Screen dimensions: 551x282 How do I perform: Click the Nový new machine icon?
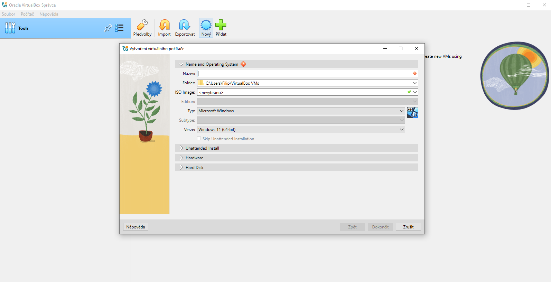point(206,28)
